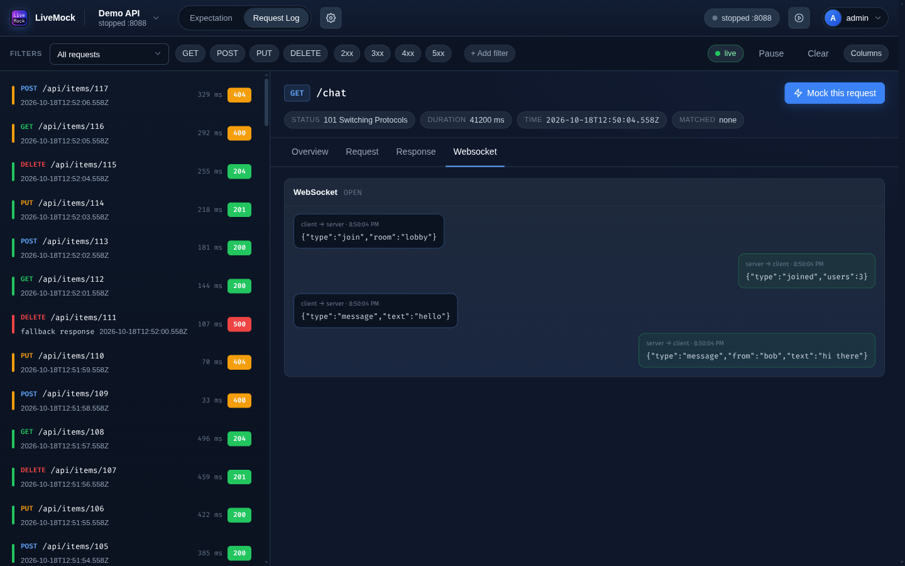
Task: Click the 500 status badge
Action: tap(239, 325)
